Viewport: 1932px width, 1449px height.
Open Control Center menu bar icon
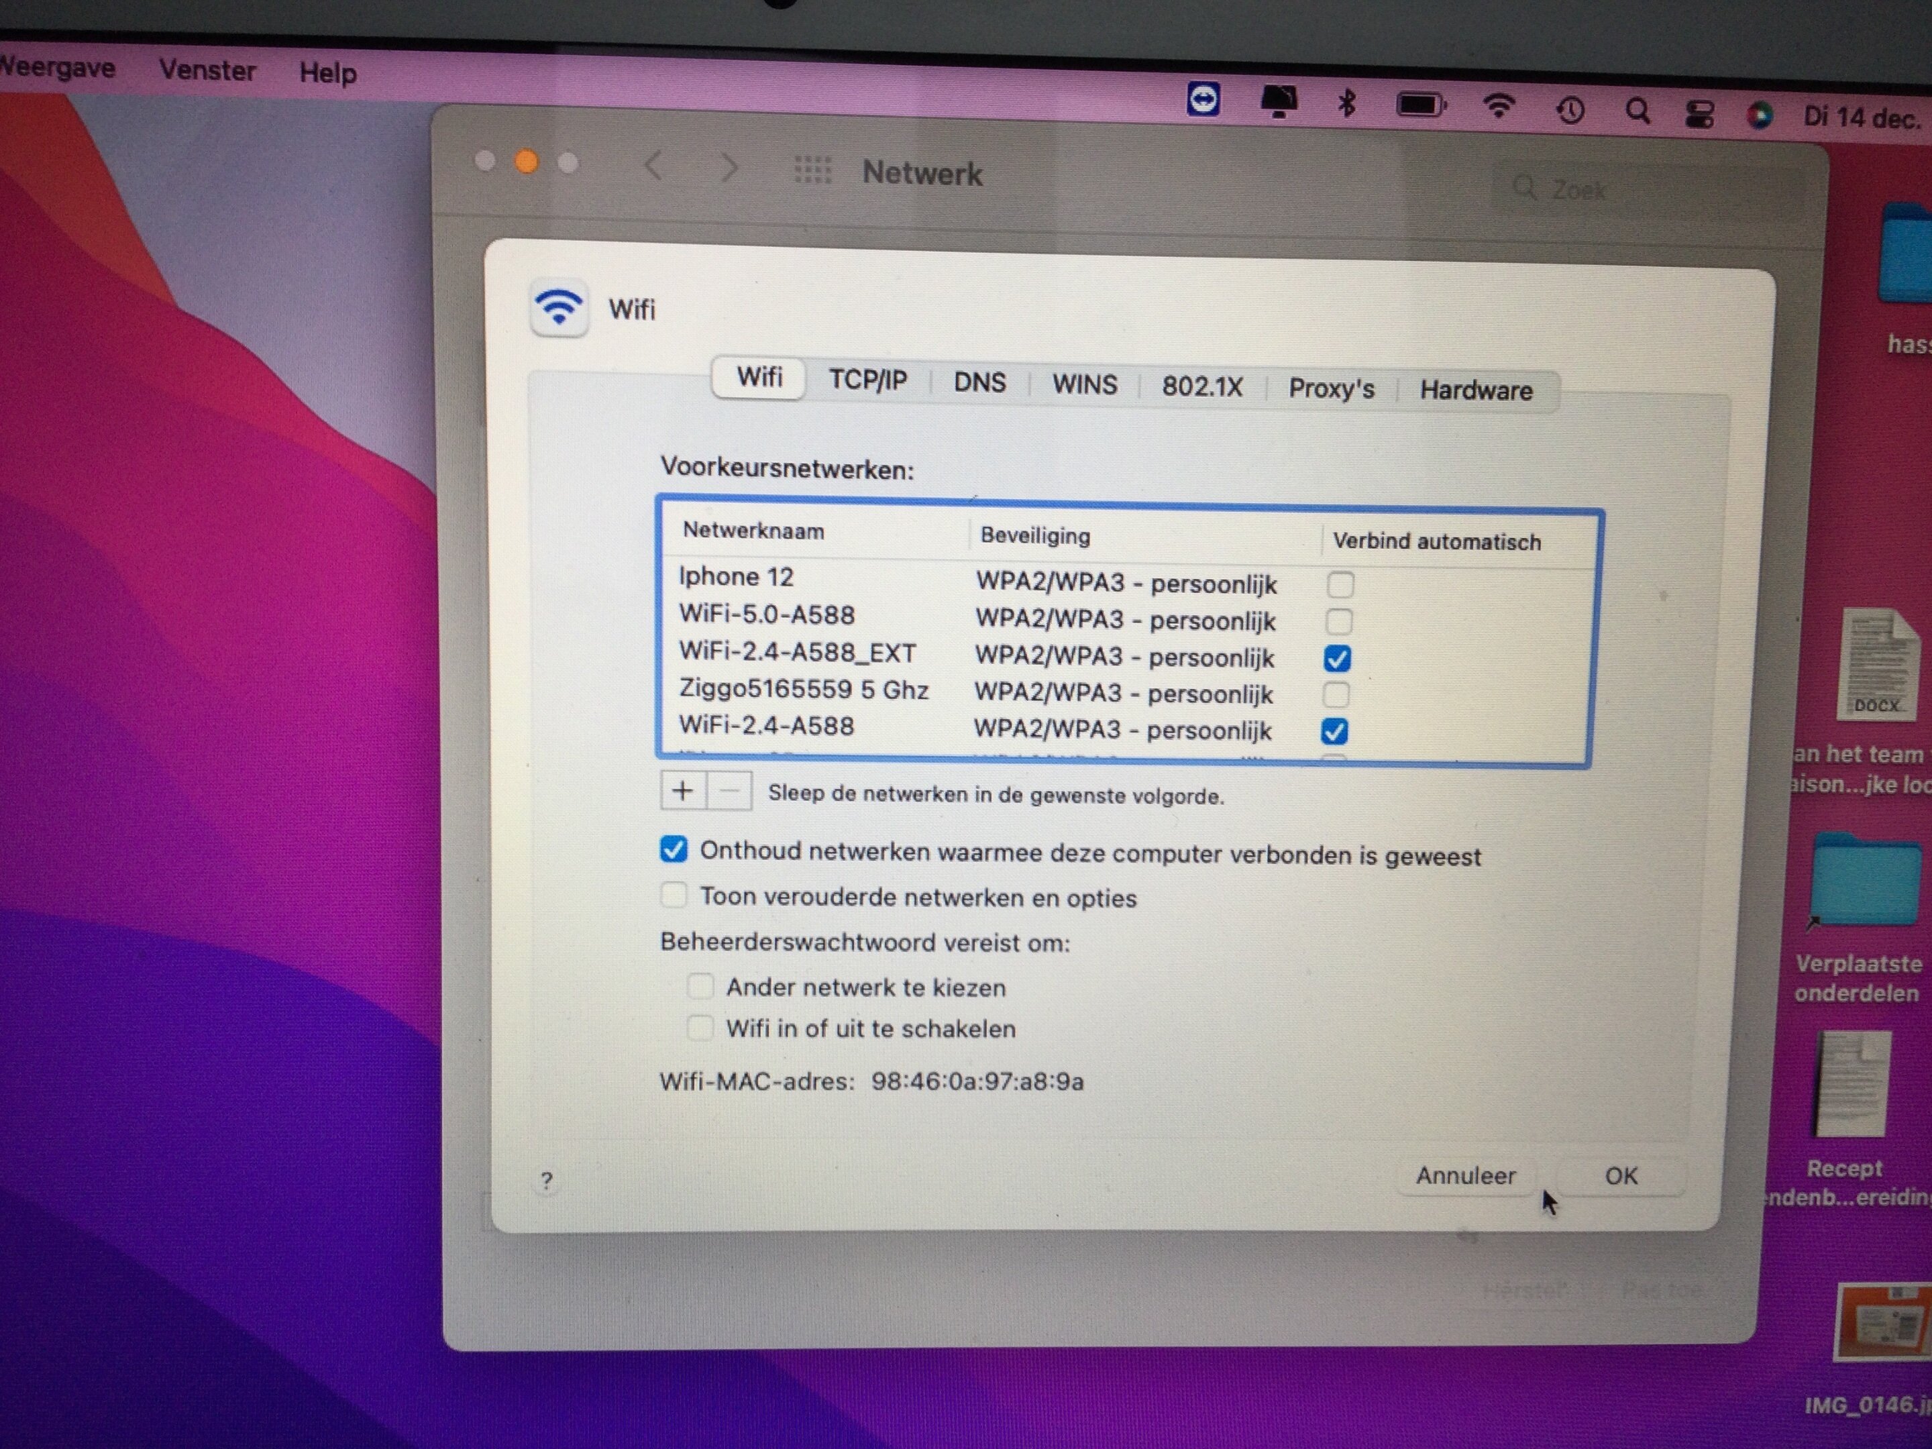pyautogui.click(x=1699, y=113)
